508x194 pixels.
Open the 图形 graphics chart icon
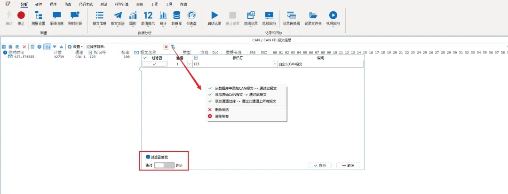tap(133, 15)
